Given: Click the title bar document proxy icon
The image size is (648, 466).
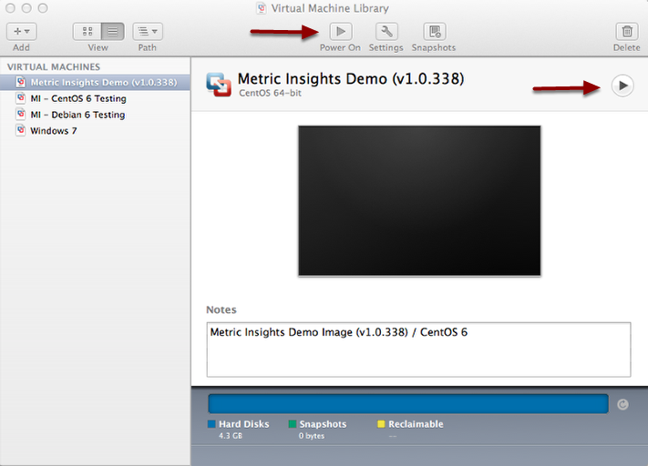Looking at the screenshot, I should pyautogui.click(x=262, y=8).
